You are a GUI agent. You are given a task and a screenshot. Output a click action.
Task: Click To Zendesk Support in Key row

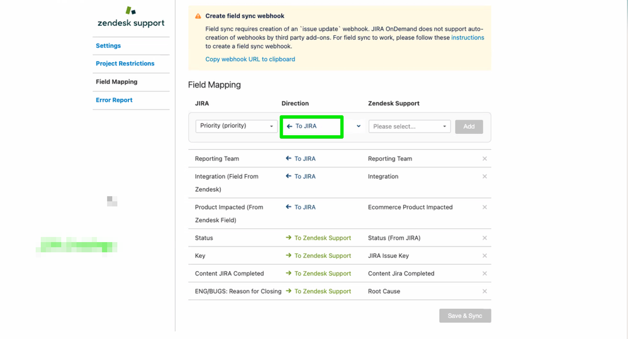[318, 256]
